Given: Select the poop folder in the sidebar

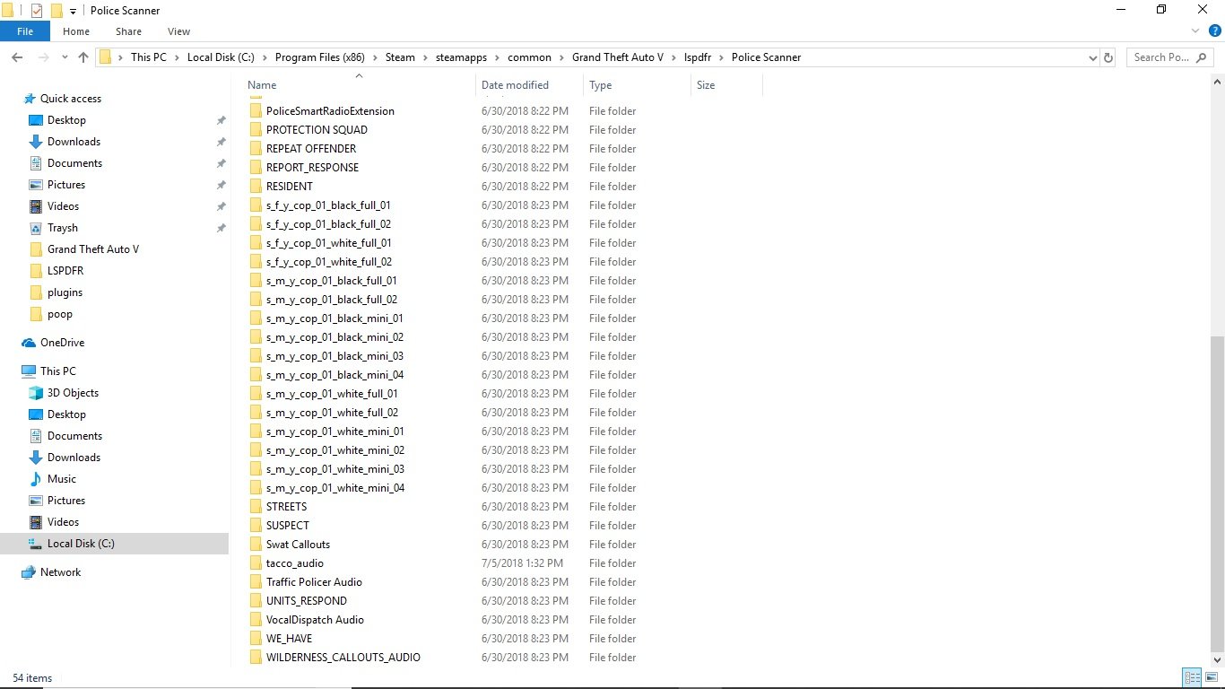Looking at the screenshot, I should (60, 314).
